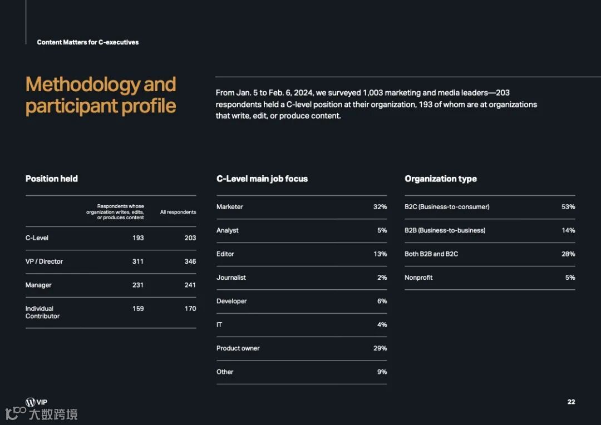
Task: Click the "Marketer" row label
Action: (230, 207)
